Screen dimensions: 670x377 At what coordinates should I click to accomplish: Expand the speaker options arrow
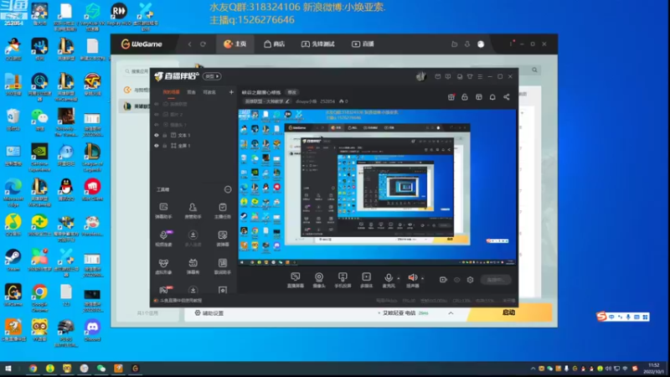click(423, 279)
